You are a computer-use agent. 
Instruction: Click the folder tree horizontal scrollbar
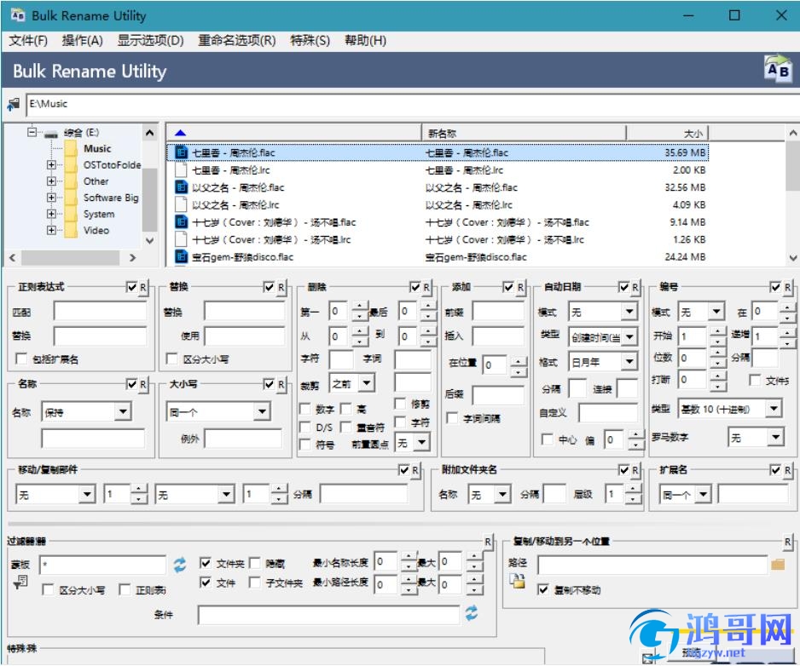(72, 258)
